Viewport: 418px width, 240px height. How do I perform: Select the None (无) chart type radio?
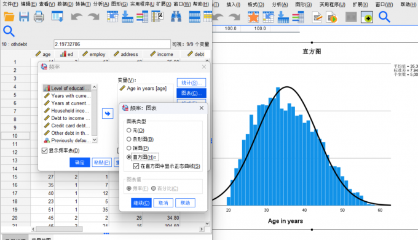[129, 130]
